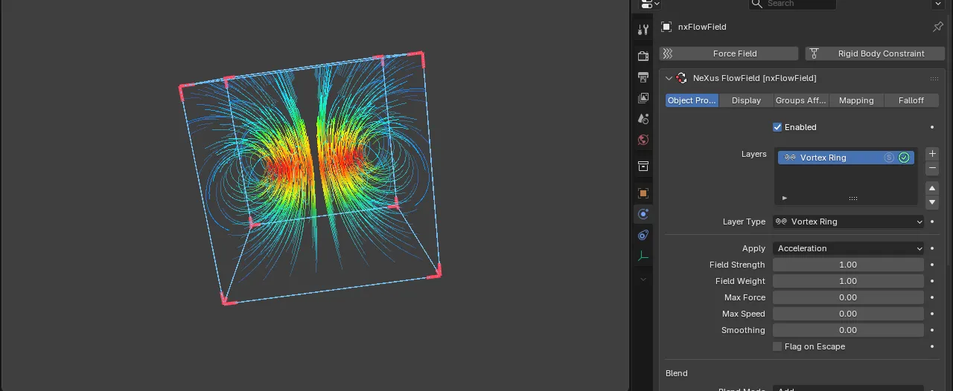The width and height of the screenshot is (953, 391).
Task: Click the Blend section label
Action: [677, 373]
